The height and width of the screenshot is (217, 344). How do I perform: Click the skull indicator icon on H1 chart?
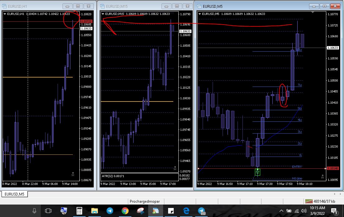tap(73, 174)
